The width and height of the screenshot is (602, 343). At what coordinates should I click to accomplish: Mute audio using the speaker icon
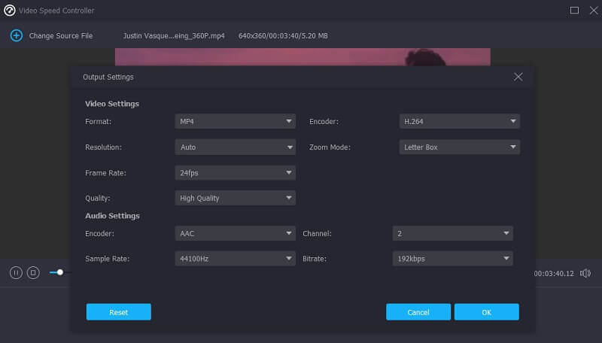pyautogui.click(x=585, y=273)
